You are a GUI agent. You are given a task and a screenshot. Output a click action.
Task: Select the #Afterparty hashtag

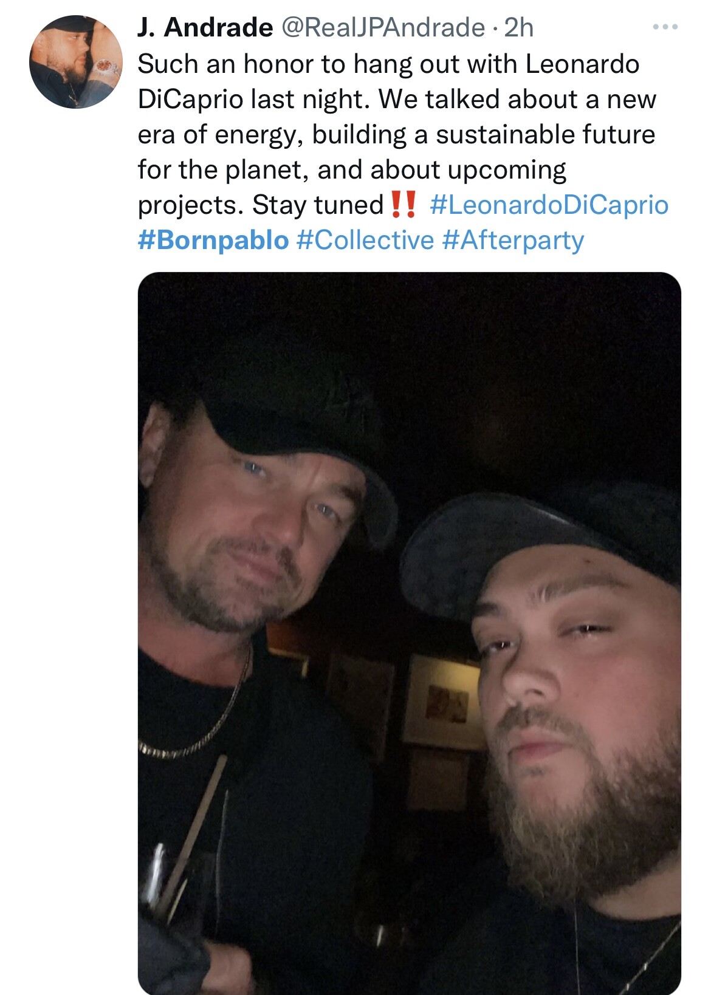513,240
